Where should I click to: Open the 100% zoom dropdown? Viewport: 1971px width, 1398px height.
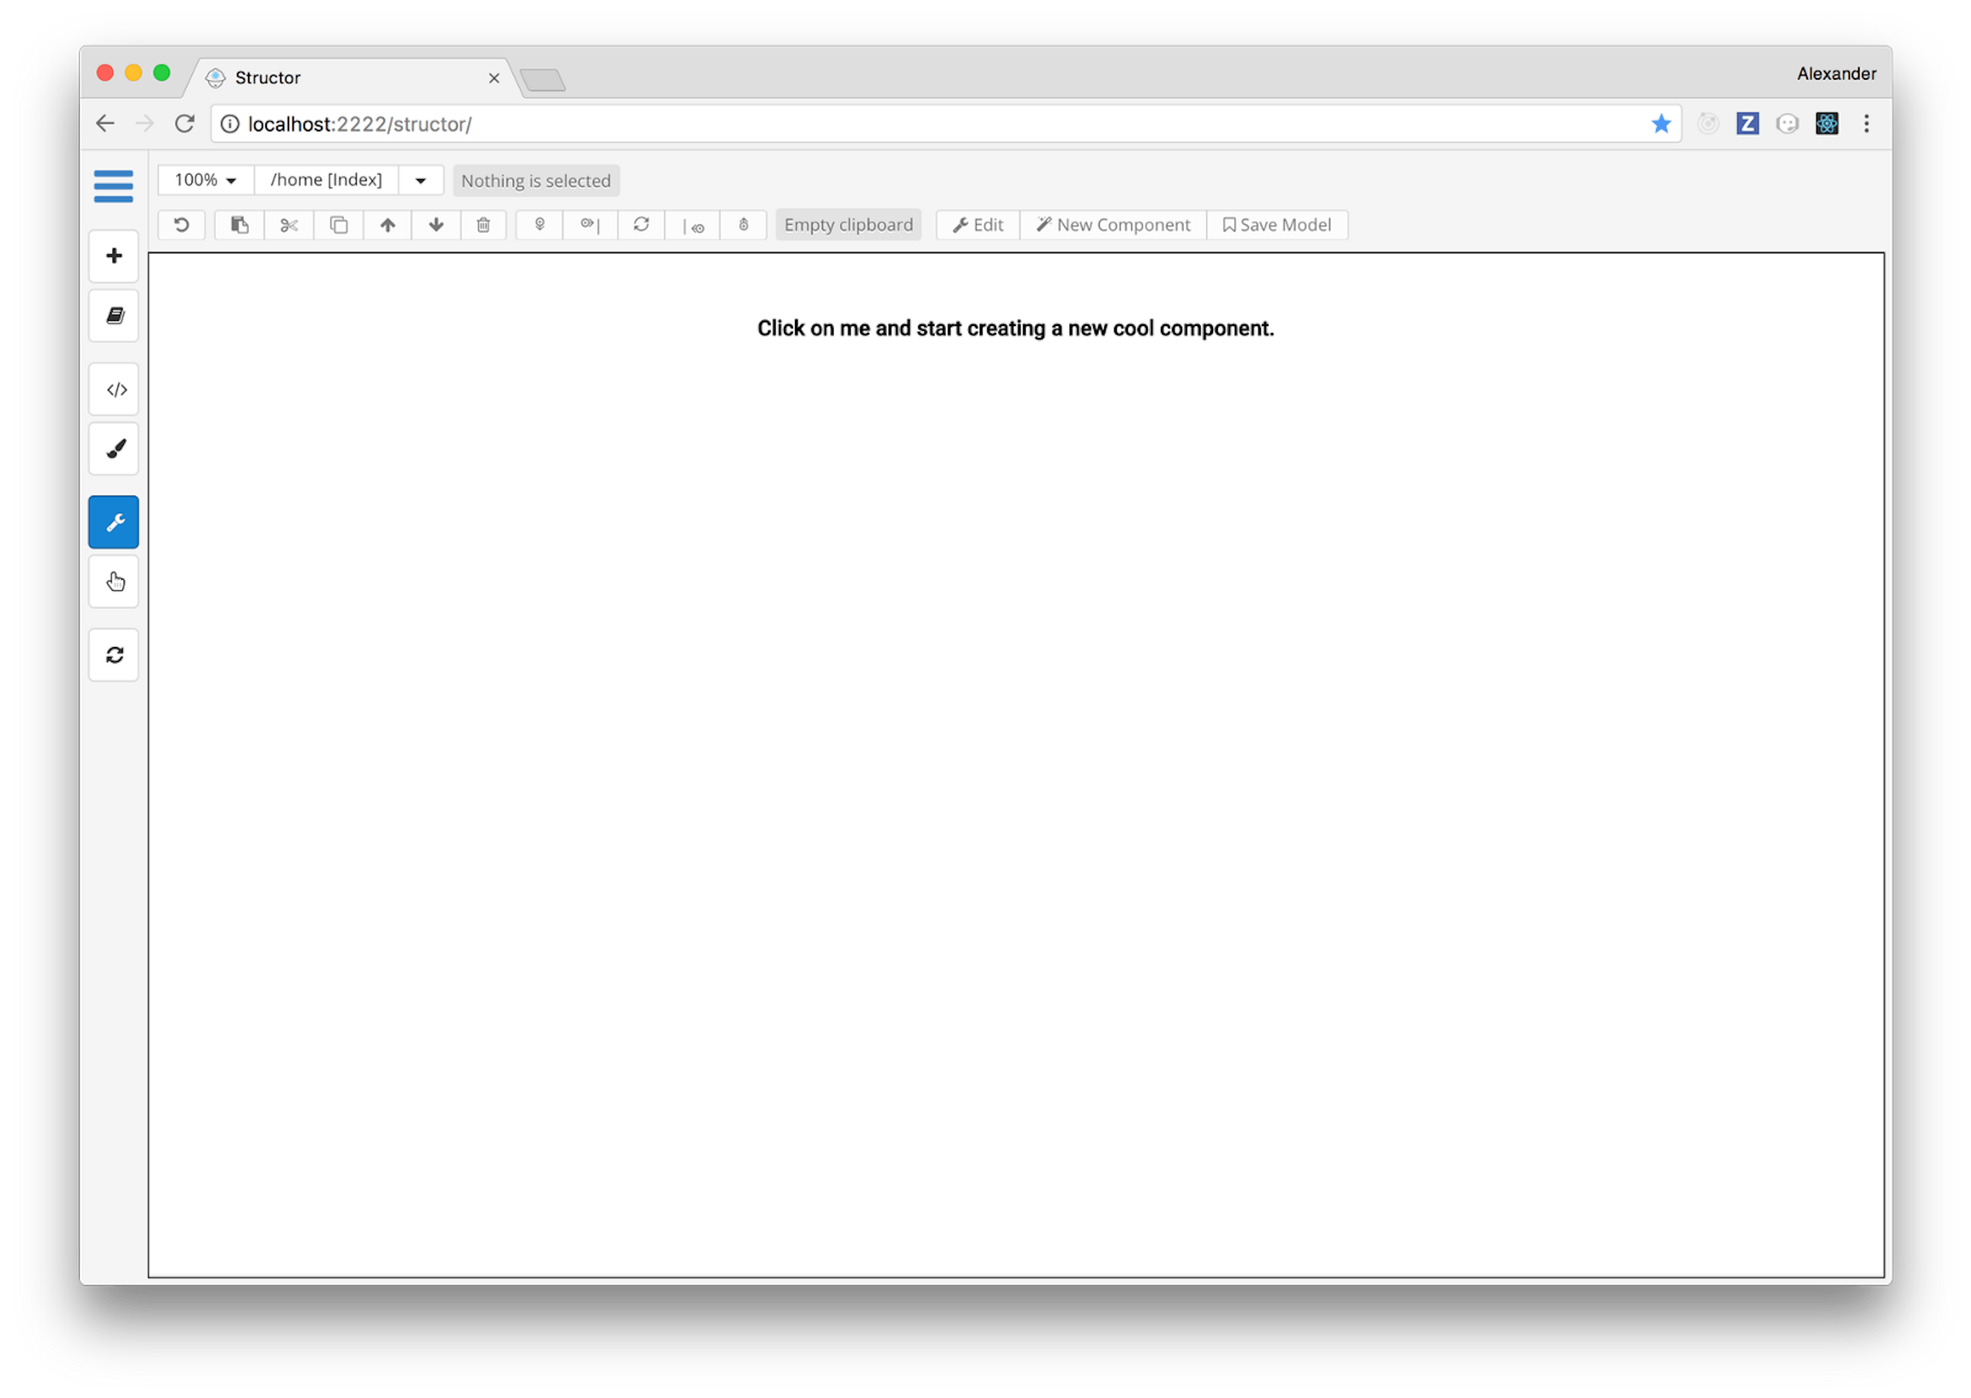pyautogui.click(x=205, y=180)
